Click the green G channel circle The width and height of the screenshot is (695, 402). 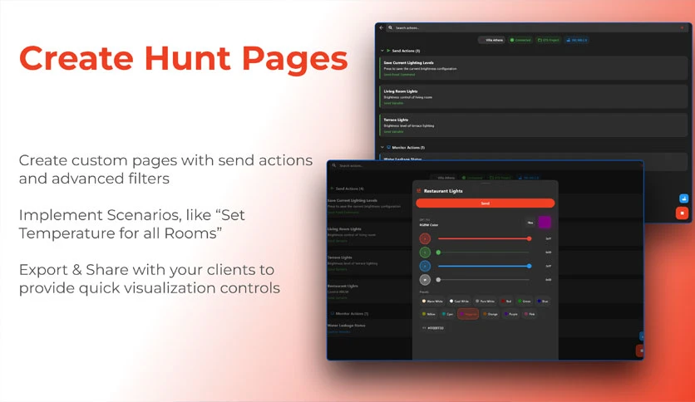tap(425, 252)
